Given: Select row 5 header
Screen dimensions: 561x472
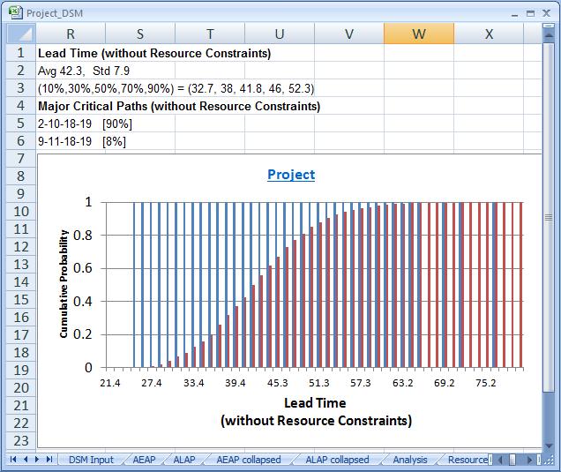Looking at the screenshot, I should [x=21, y=124].
